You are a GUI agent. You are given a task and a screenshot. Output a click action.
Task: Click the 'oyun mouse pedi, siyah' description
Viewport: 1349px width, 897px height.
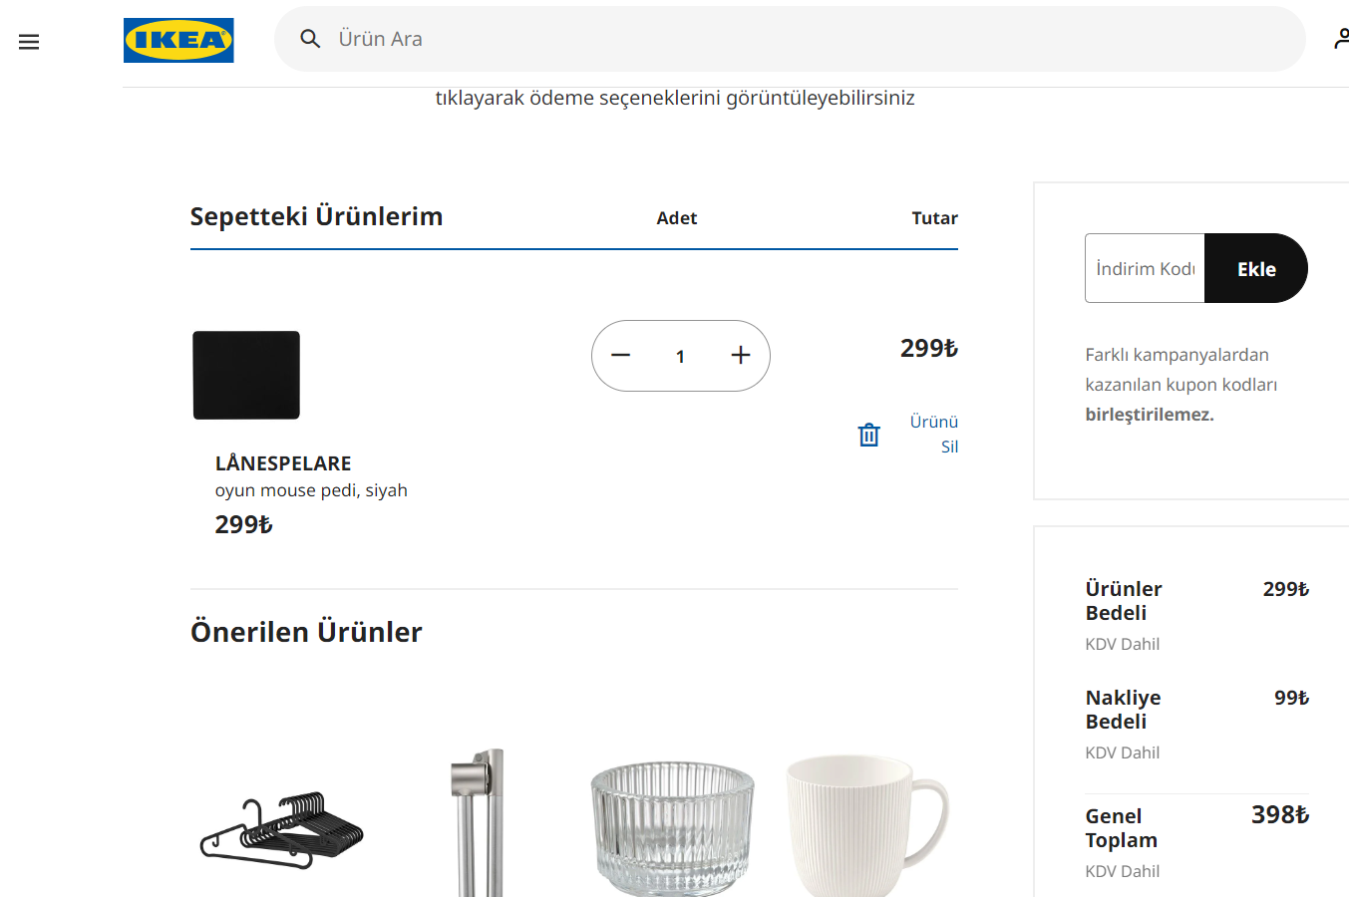(311, 490)
